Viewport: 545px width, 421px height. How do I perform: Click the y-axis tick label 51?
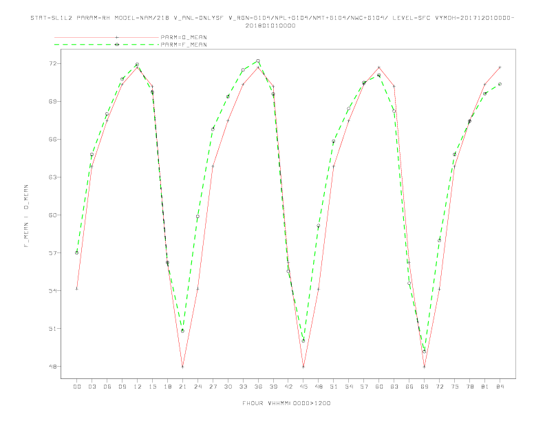click(x=53, y=329)
